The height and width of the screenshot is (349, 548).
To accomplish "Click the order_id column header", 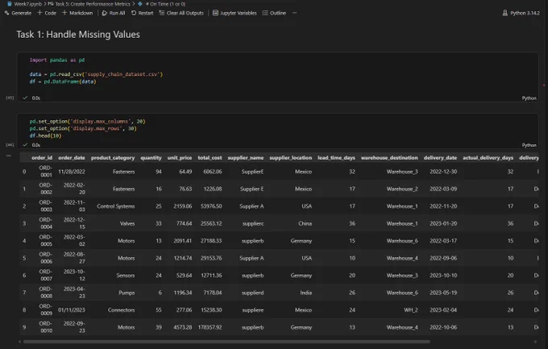I will [x=42, y=158].
